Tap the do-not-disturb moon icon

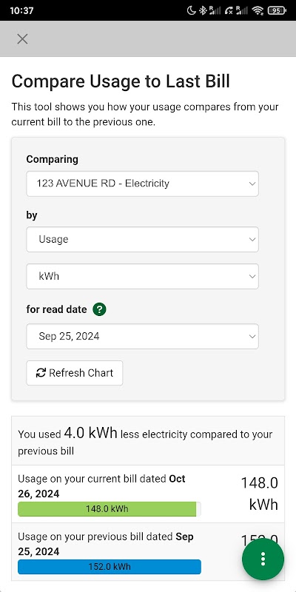[192, 10]
